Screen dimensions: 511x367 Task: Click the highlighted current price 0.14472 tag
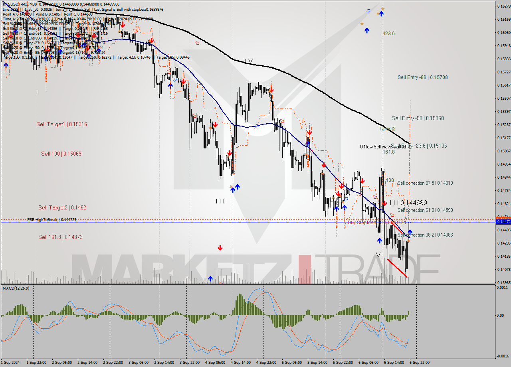(x=503, y=221)
